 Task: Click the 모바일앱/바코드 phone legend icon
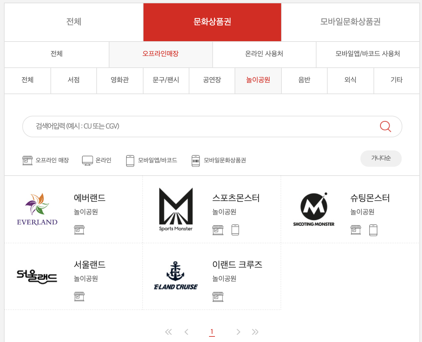click(130, 160)
